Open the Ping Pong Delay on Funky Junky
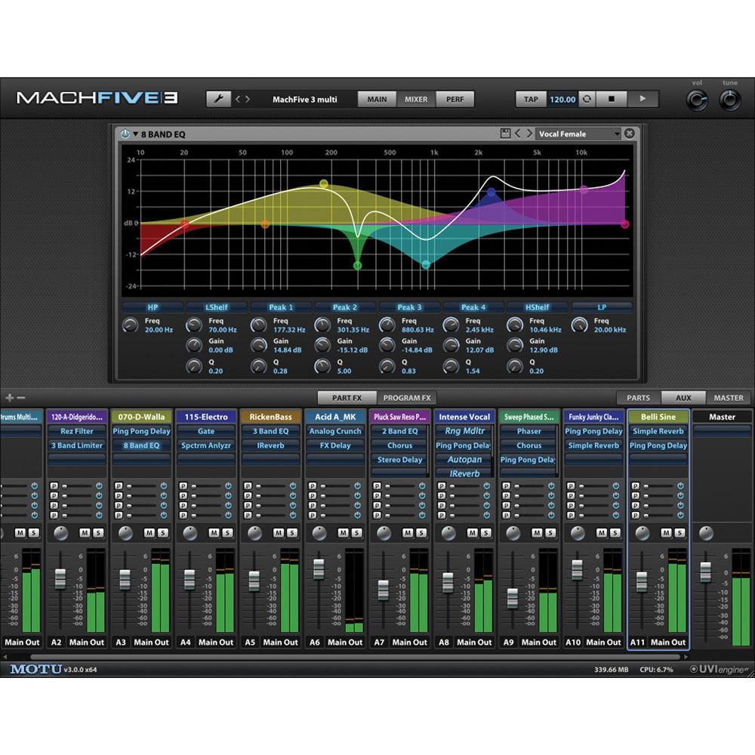Viewport: 755px width, 755px height. [594, 431]
